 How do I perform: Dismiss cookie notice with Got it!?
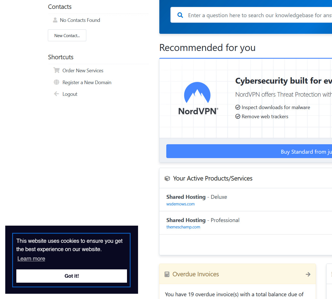(x=72, y=276)
